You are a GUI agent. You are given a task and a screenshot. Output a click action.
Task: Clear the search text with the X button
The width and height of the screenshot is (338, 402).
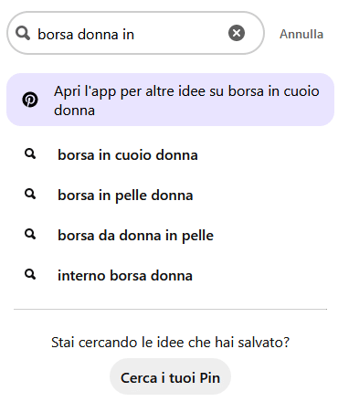[x=237, y=33]
